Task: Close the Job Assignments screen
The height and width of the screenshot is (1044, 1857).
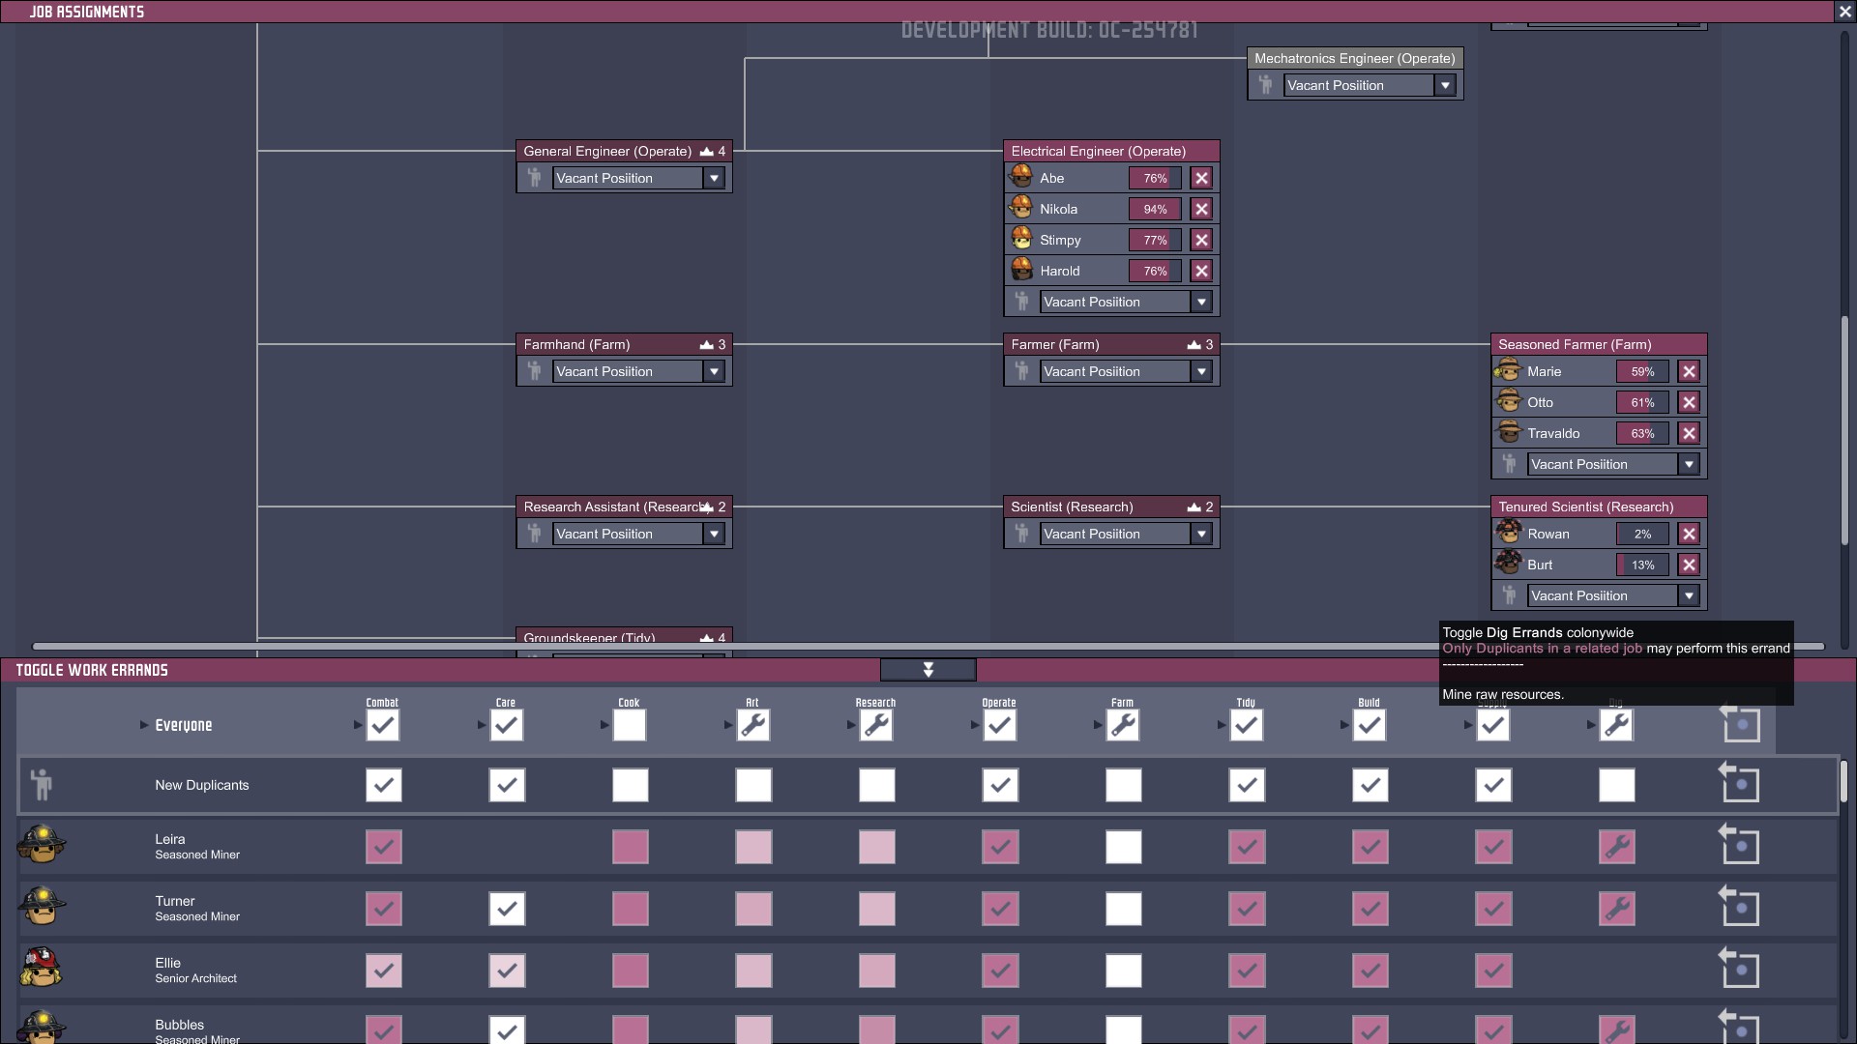Action: pos(1844,12)
